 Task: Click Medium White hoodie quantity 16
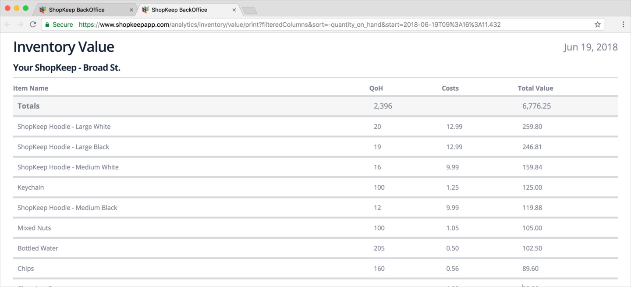[377, 167]
